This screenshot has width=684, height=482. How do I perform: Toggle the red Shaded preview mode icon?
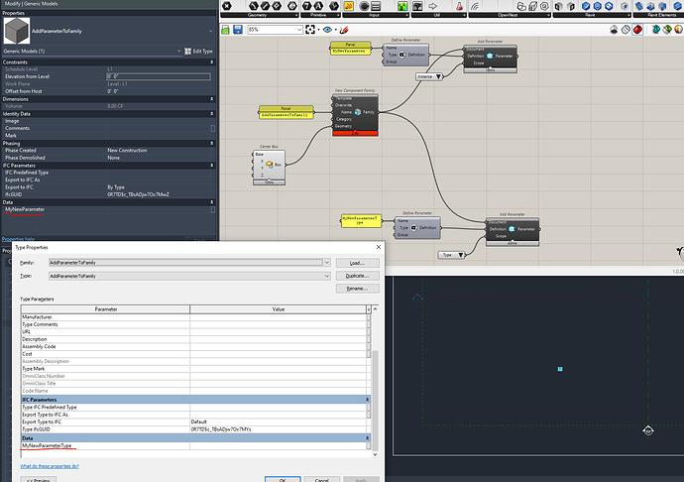pos(637,29)
